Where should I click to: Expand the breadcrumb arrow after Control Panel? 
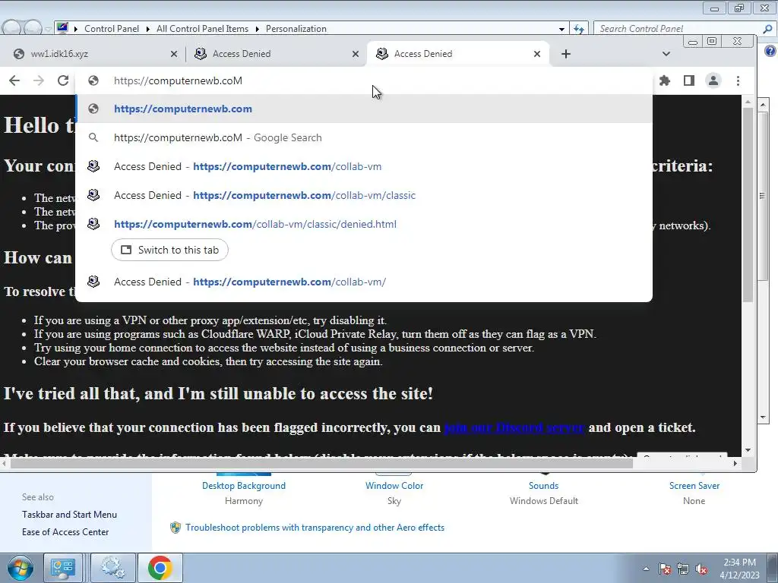[148, 29]
